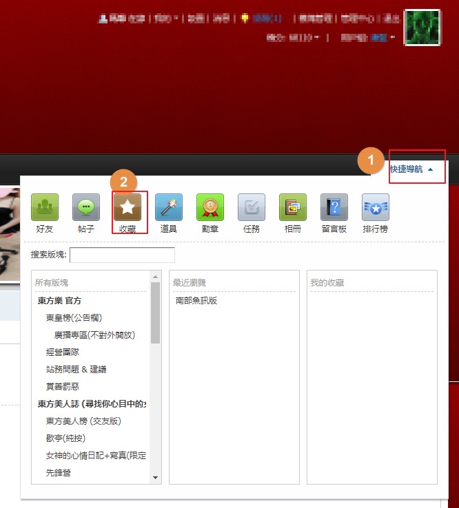Open the 東方美人榜 (交友版) board
The width and height of the screenshot is (459, 508).
click(x=83, y=421)
